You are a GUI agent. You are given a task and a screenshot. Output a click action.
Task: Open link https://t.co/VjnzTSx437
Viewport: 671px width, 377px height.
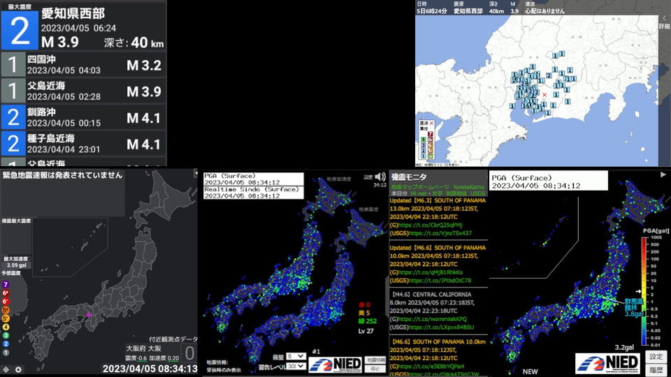point(440,233)
